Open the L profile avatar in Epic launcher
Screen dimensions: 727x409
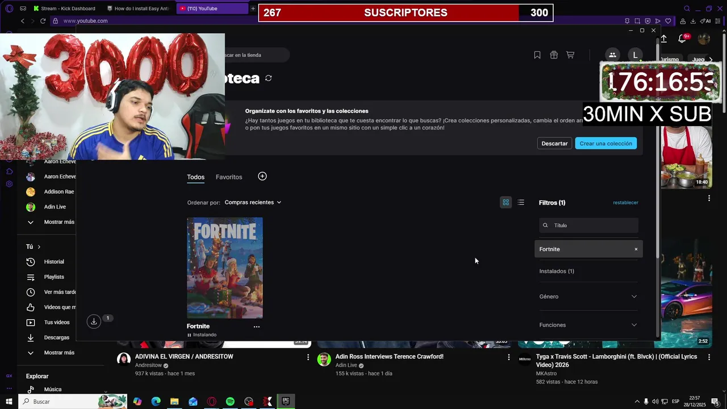click(x=635, y=55)
